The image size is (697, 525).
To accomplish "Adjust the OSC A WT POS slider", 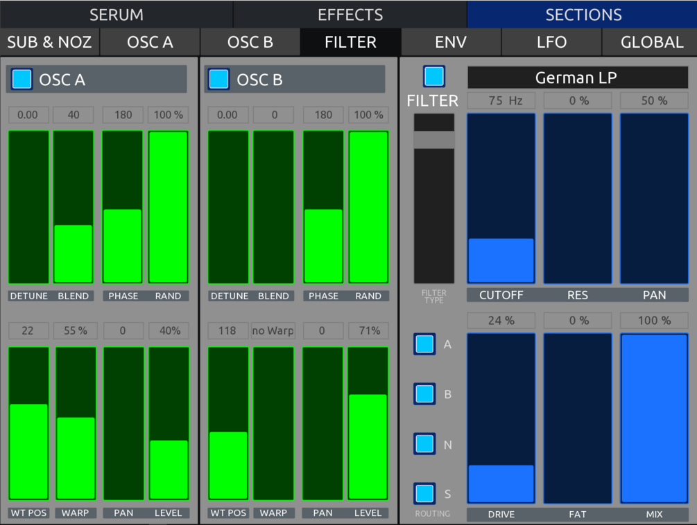I will 28,423.
